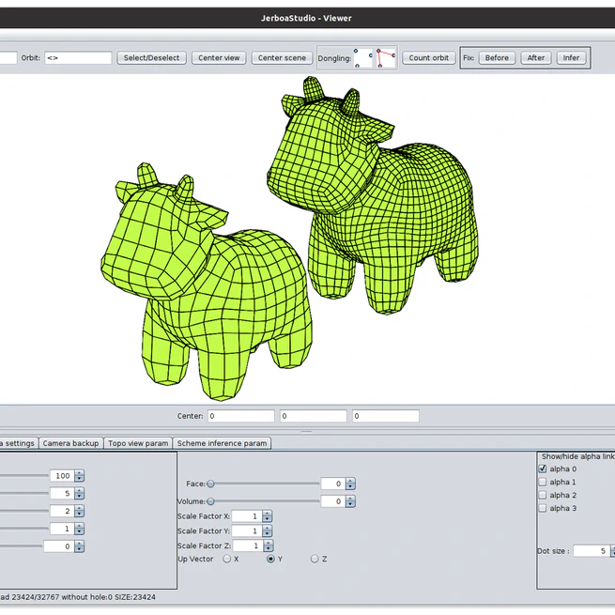Click the Center view button

click(219, 57)
